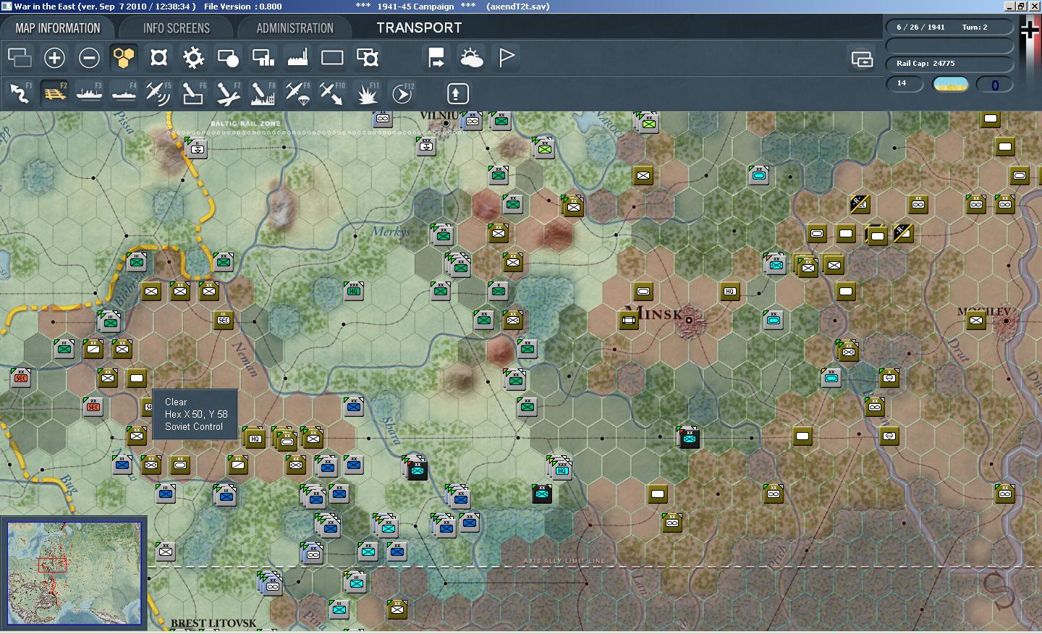Click the boxed up-arrow button
Viewport: 1042px width, 634px height.
[x=457, y=93]
